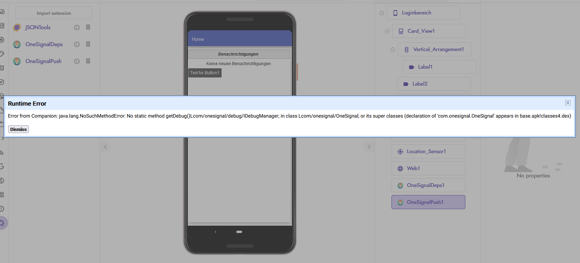Select Loginbereich screen in component tree

click(423, 13)
